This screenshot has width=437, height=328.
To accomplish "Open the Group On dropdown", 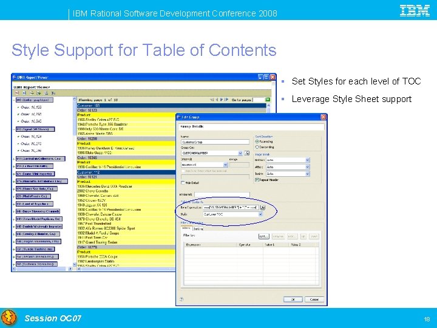I will (240, 153).
